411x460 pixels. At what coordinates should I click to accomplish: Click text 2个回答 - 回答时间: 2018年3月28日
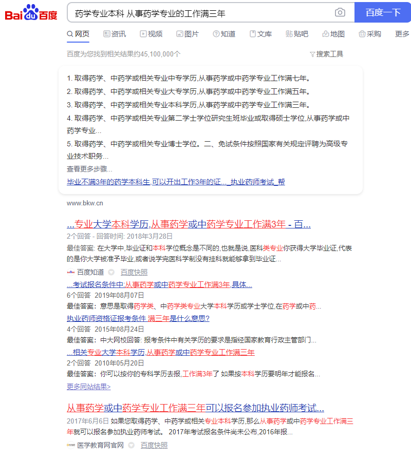[120, 237]
